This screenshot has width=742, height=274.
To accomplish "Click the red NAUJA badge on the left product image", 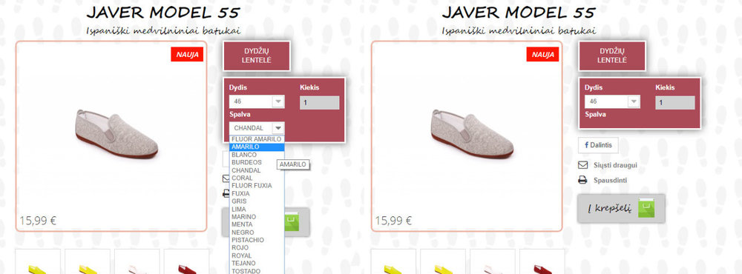I will pyautogui.click(x=187, y=54).
